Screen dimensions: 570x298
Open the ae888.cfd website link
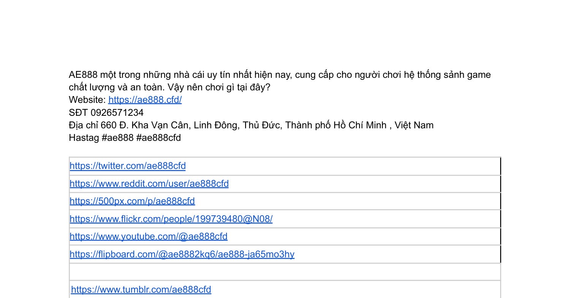pos(145,100)
